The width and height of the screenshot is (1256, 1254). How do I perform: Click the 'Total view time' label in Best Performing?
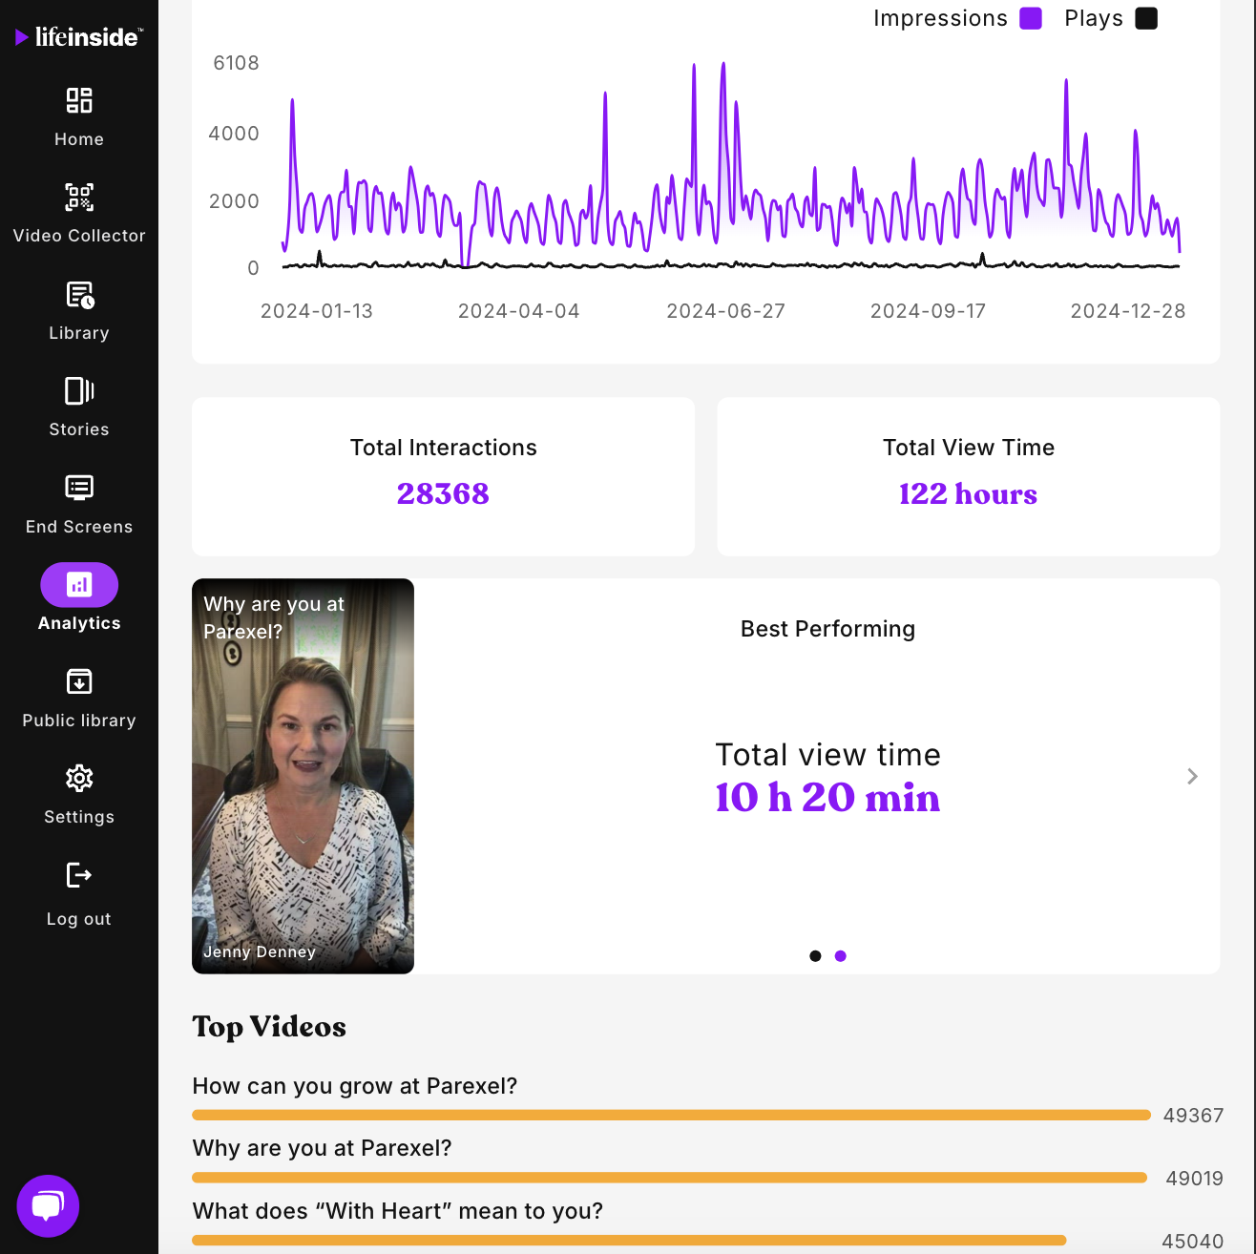[827, 755]
